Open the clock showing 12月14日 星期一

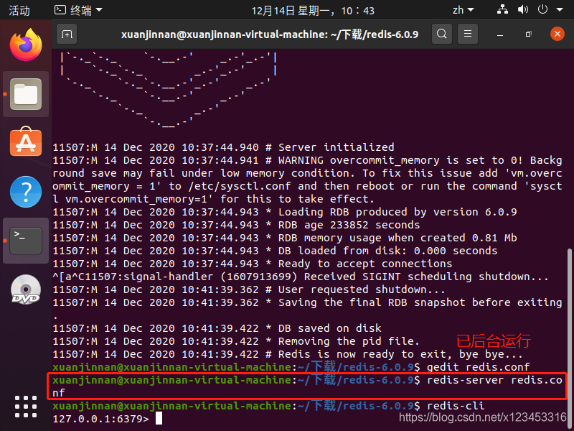(313, 10)
